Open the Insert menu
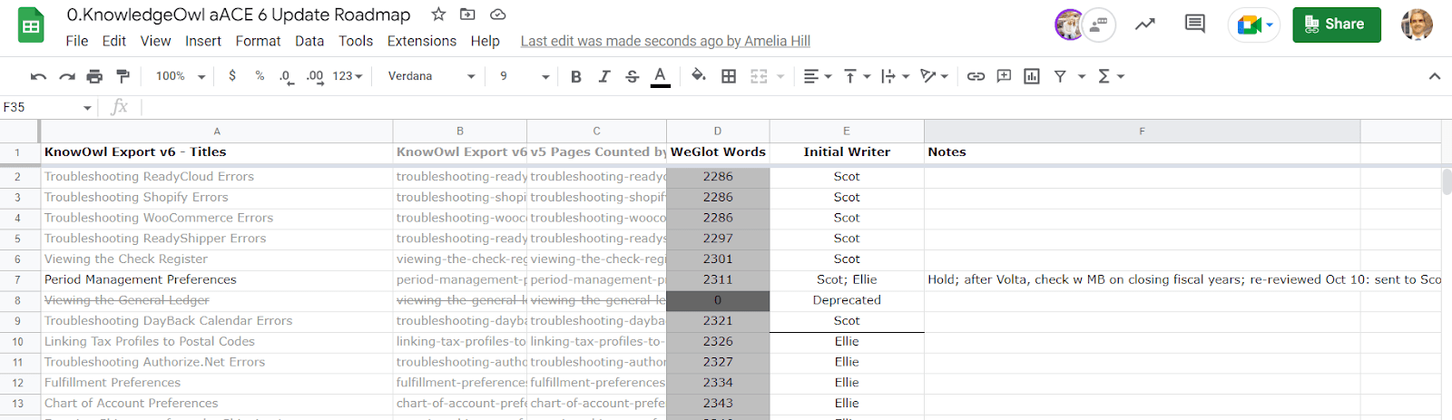 click(203, 41)
